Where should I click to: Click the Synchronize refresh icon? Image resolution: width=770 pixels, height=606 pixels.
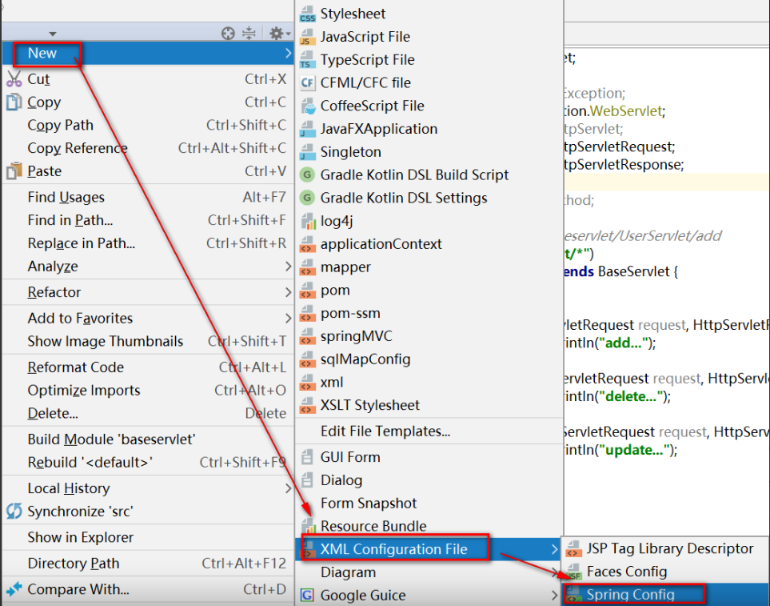[x=14, y=512]
